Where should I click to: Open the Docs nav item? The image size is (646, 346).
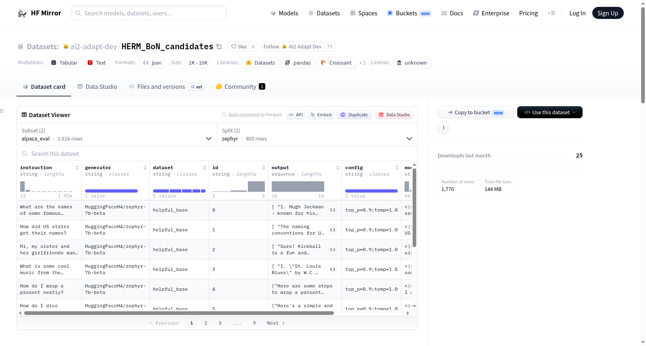(x=452, y=13)
